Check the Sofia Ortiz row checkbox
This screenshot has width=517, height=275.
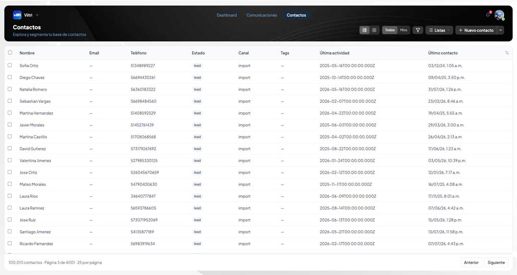point(10,65)
